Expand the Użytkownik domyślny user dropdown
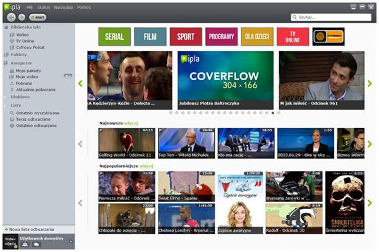 [71, 241]
